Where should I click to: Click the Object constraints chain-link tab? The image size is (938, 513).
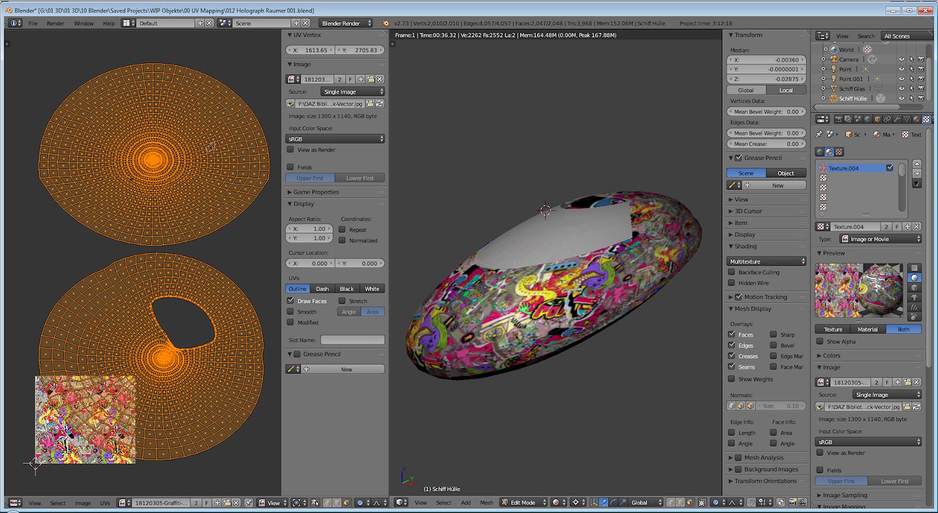tap(887, 119)
